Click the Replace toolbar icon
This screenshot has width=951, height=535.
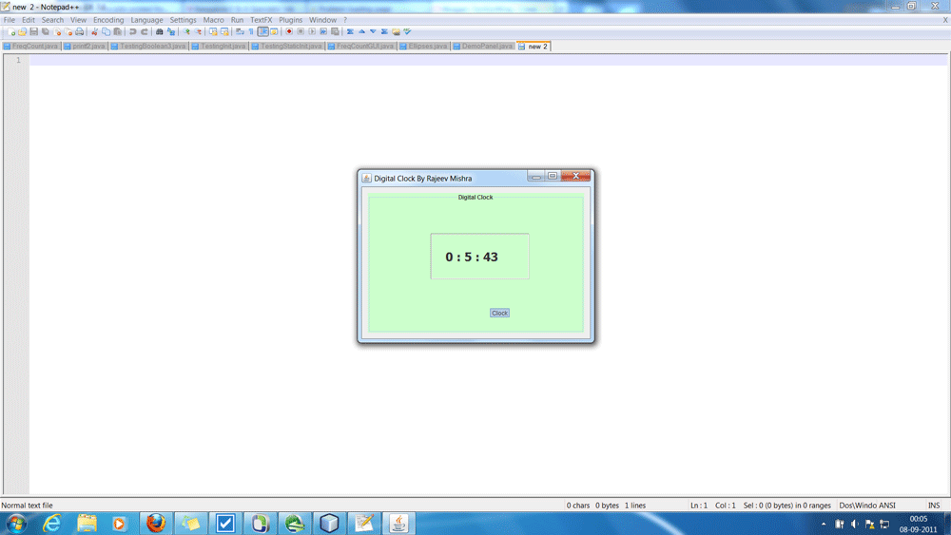pos(171,31)
